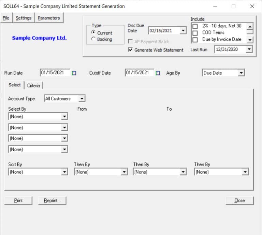Check the COD Terms checkbox

pyautogui.click(x=195, y=33)
